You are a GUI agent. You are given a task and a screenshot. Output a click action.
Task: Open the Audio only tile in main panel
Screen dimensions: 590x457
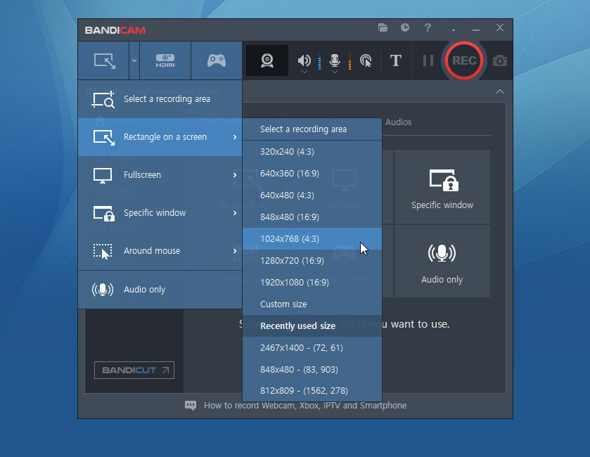click(442, 261)
